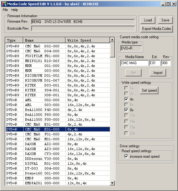178x191 pixels.
Task: Toggle the increase read speed checkbox
Action: tap(126, 156)
